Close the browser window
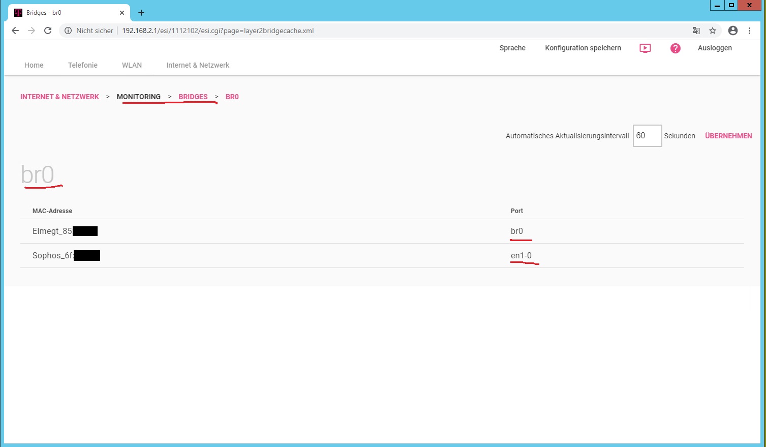Screen dimensions: 766x447 (x=750, y=6)
